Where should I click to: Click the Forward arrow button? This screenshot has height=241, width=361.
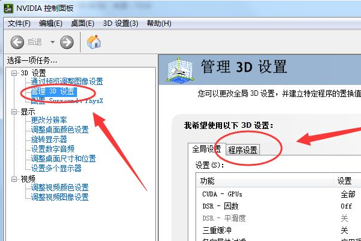pos(67,42)
